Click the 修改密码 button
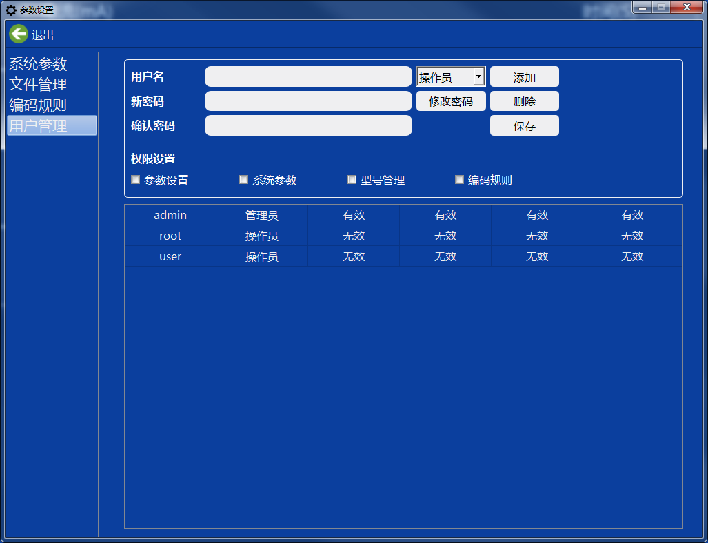The image size is (708, 543). point(451,101)
